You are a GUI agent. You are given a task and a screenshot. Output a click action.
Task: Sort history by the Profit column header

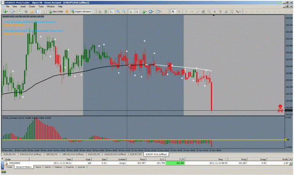(x=278, y=160)
